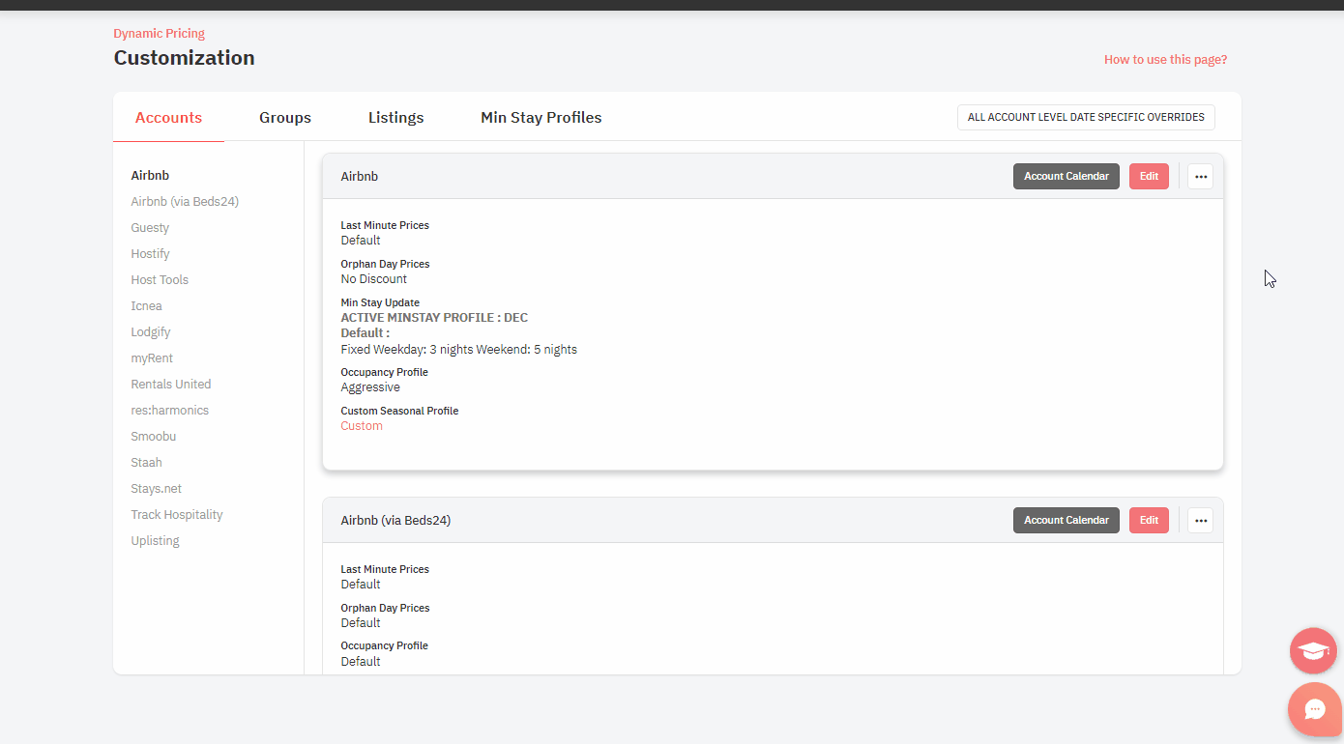Select Uplisting in the accounts sidebar
1344x744 pixels.
(x=156, y=541)
